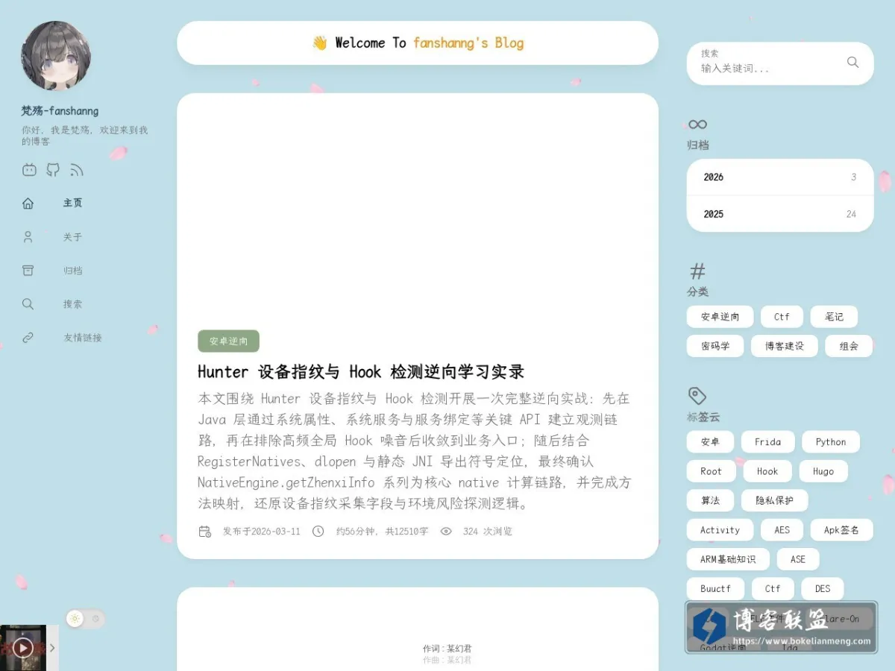Click the home icon beside 主页

click(x=28, y=203)
